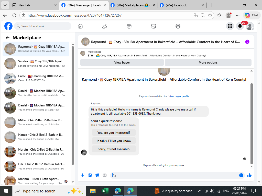
Task: Open the account profile menu
Action: point(250,26)
